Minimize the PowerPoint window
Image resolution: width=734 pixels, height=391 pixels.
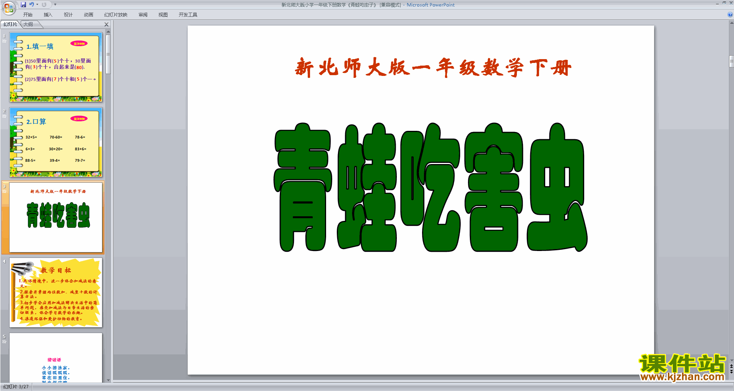point(717,3)
